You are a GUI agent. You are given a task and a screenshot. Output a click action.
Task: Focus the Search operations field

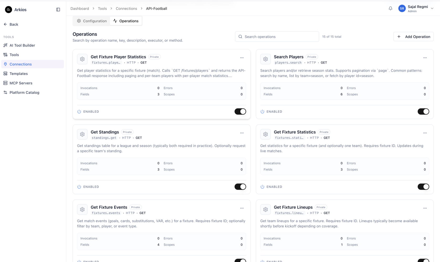click(x=277, y=37)
